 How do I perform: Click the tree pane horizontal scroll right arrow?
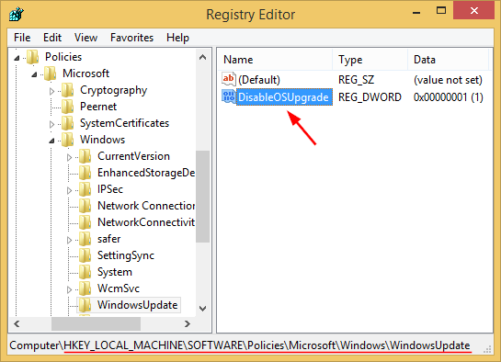pyautogui.click(x=188, y=324)
